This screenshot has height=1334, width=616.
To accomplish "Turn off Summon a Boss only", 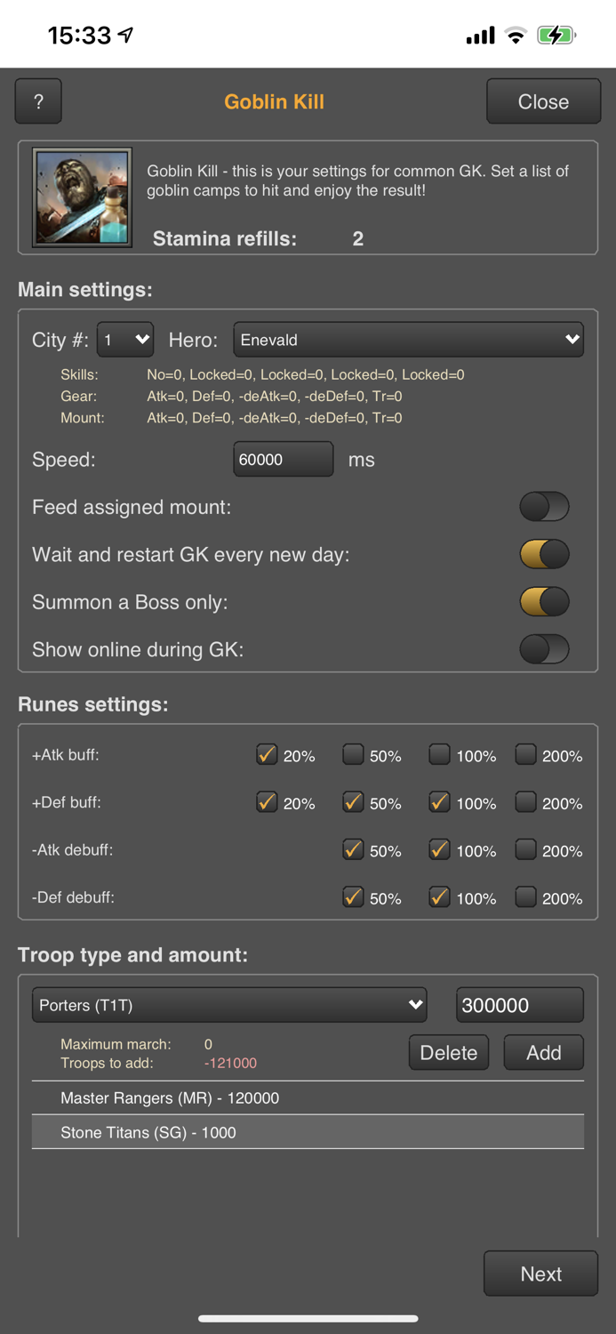I will click(544, 602).
